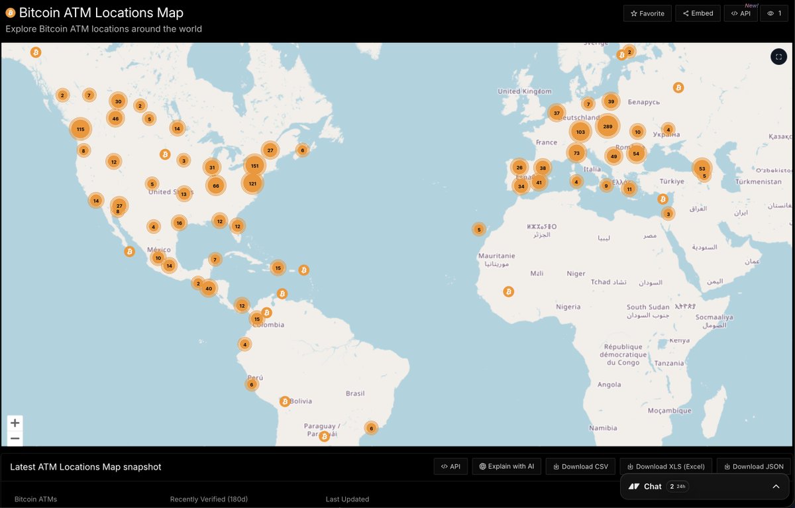This screenshot has height=508, width=795.
Task: Click the Bitcoin marker in Paraguay
Action: (x=324, y=436)
